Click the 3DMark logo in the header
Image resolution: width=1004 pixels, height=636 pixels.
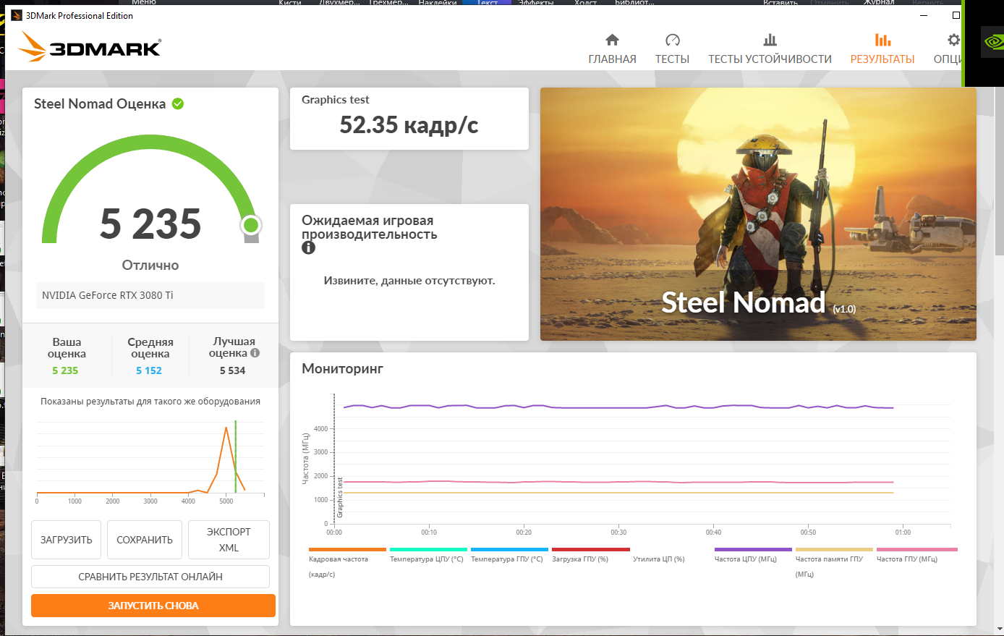click(90, 47)
